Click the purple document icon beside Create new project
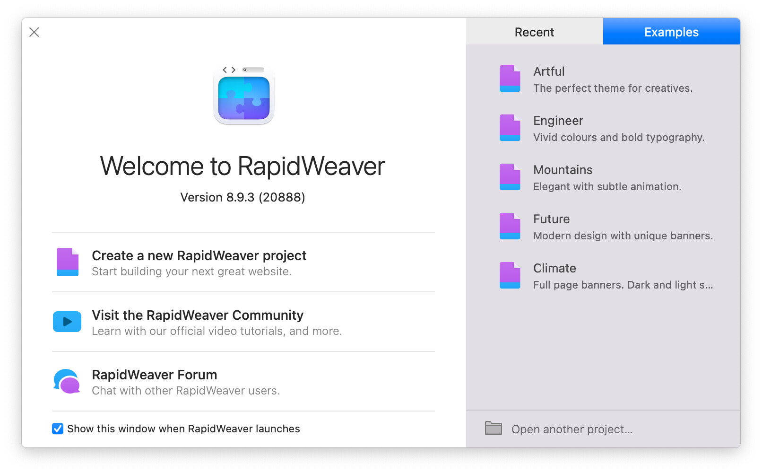 (68, 262)
